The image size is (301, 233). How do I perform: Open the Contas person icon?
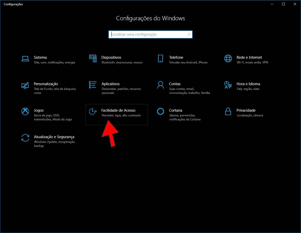pos(161,85)
